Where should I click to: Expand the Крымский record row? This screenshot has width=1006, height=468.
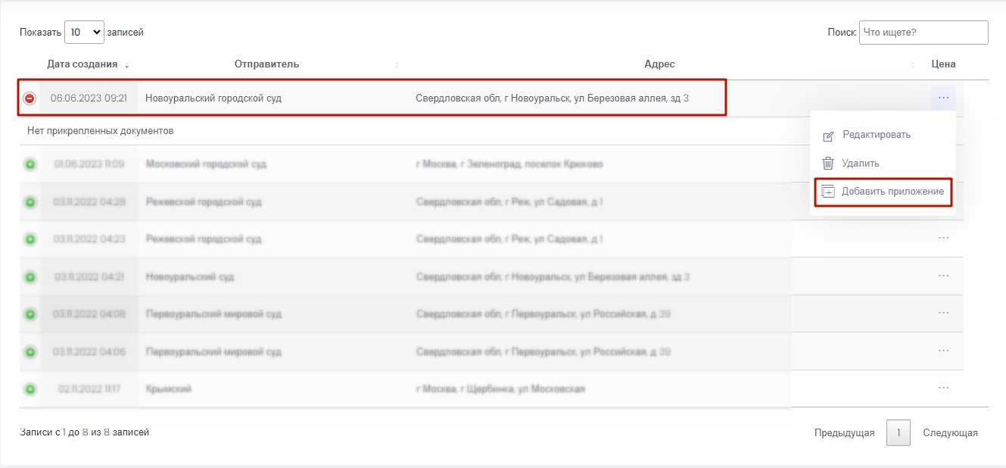(x=30, y=389)
